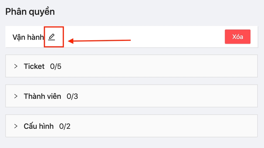Click the red arrow pointing at the edit icon
The image size is (264, 148).
(x=100, y=41)
